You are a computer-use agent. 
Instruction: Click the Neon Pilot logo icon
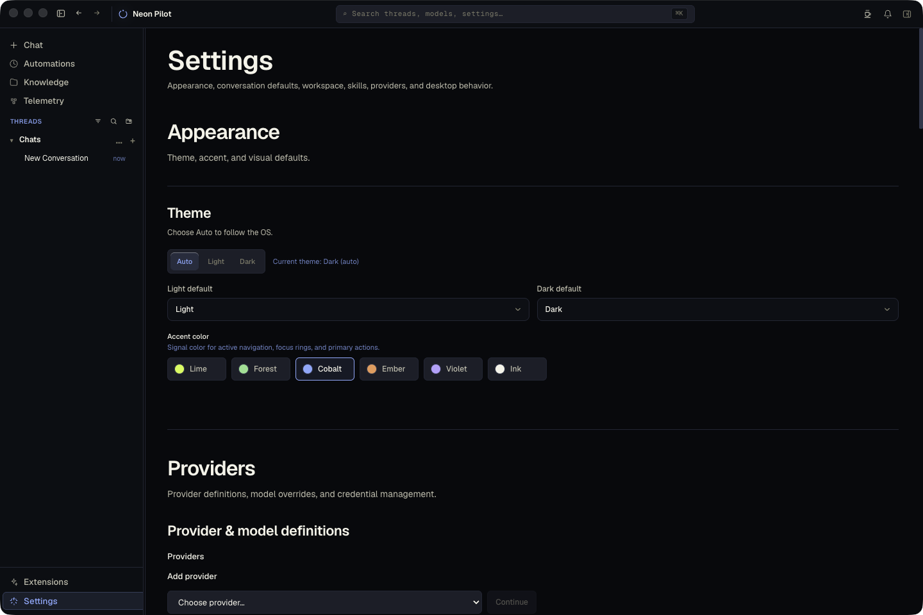tap(123, 14)
